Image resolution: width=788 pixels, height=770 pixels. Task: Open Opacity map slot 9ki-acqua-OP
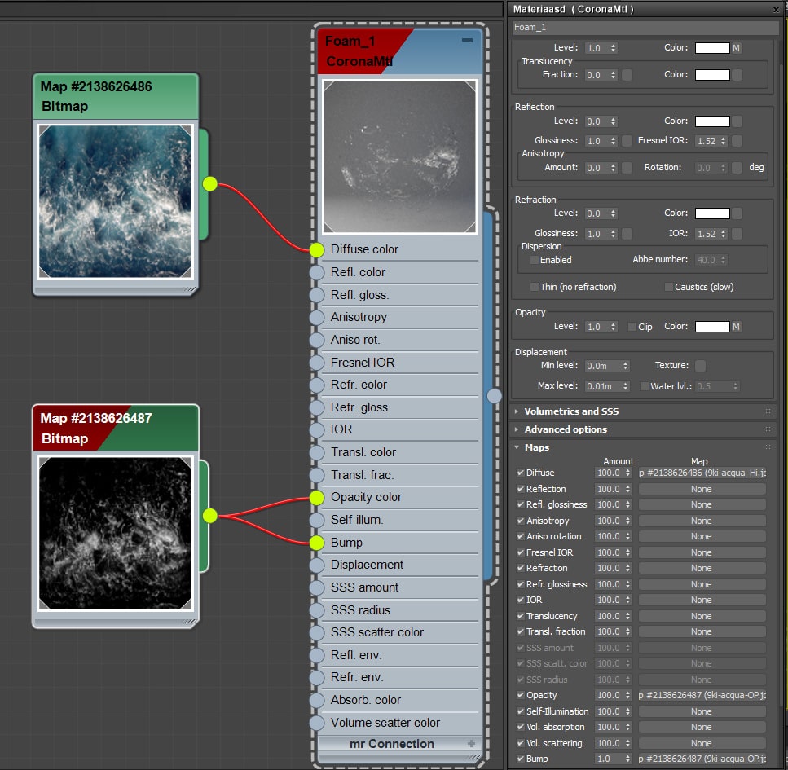tap(702, 695)
